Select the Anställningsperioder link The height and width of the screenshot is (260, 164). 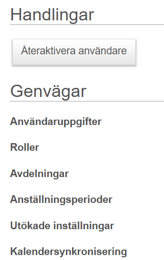[x=61, y=200]
